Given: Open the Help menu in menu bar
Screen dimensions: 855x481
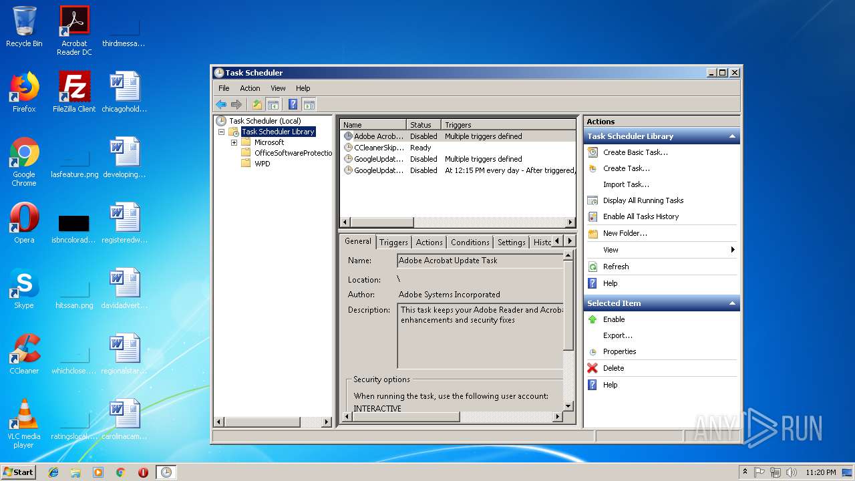Looking at the screenshot, I should tap(303, 88).
